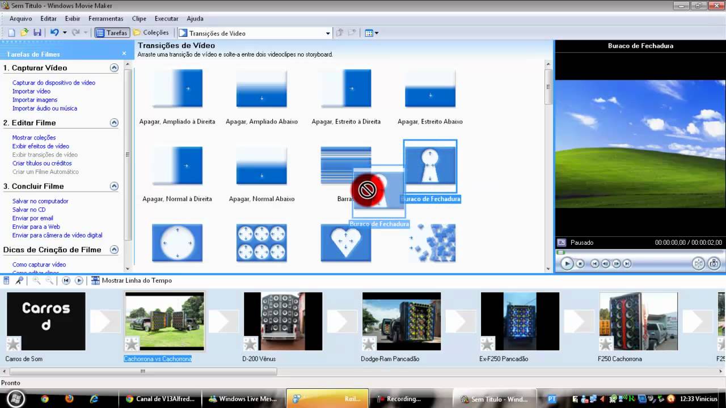This screenshot has width=726, height=408.
Task: Toggle the Tarefas pane button
Action: click(x=112, y=33)
